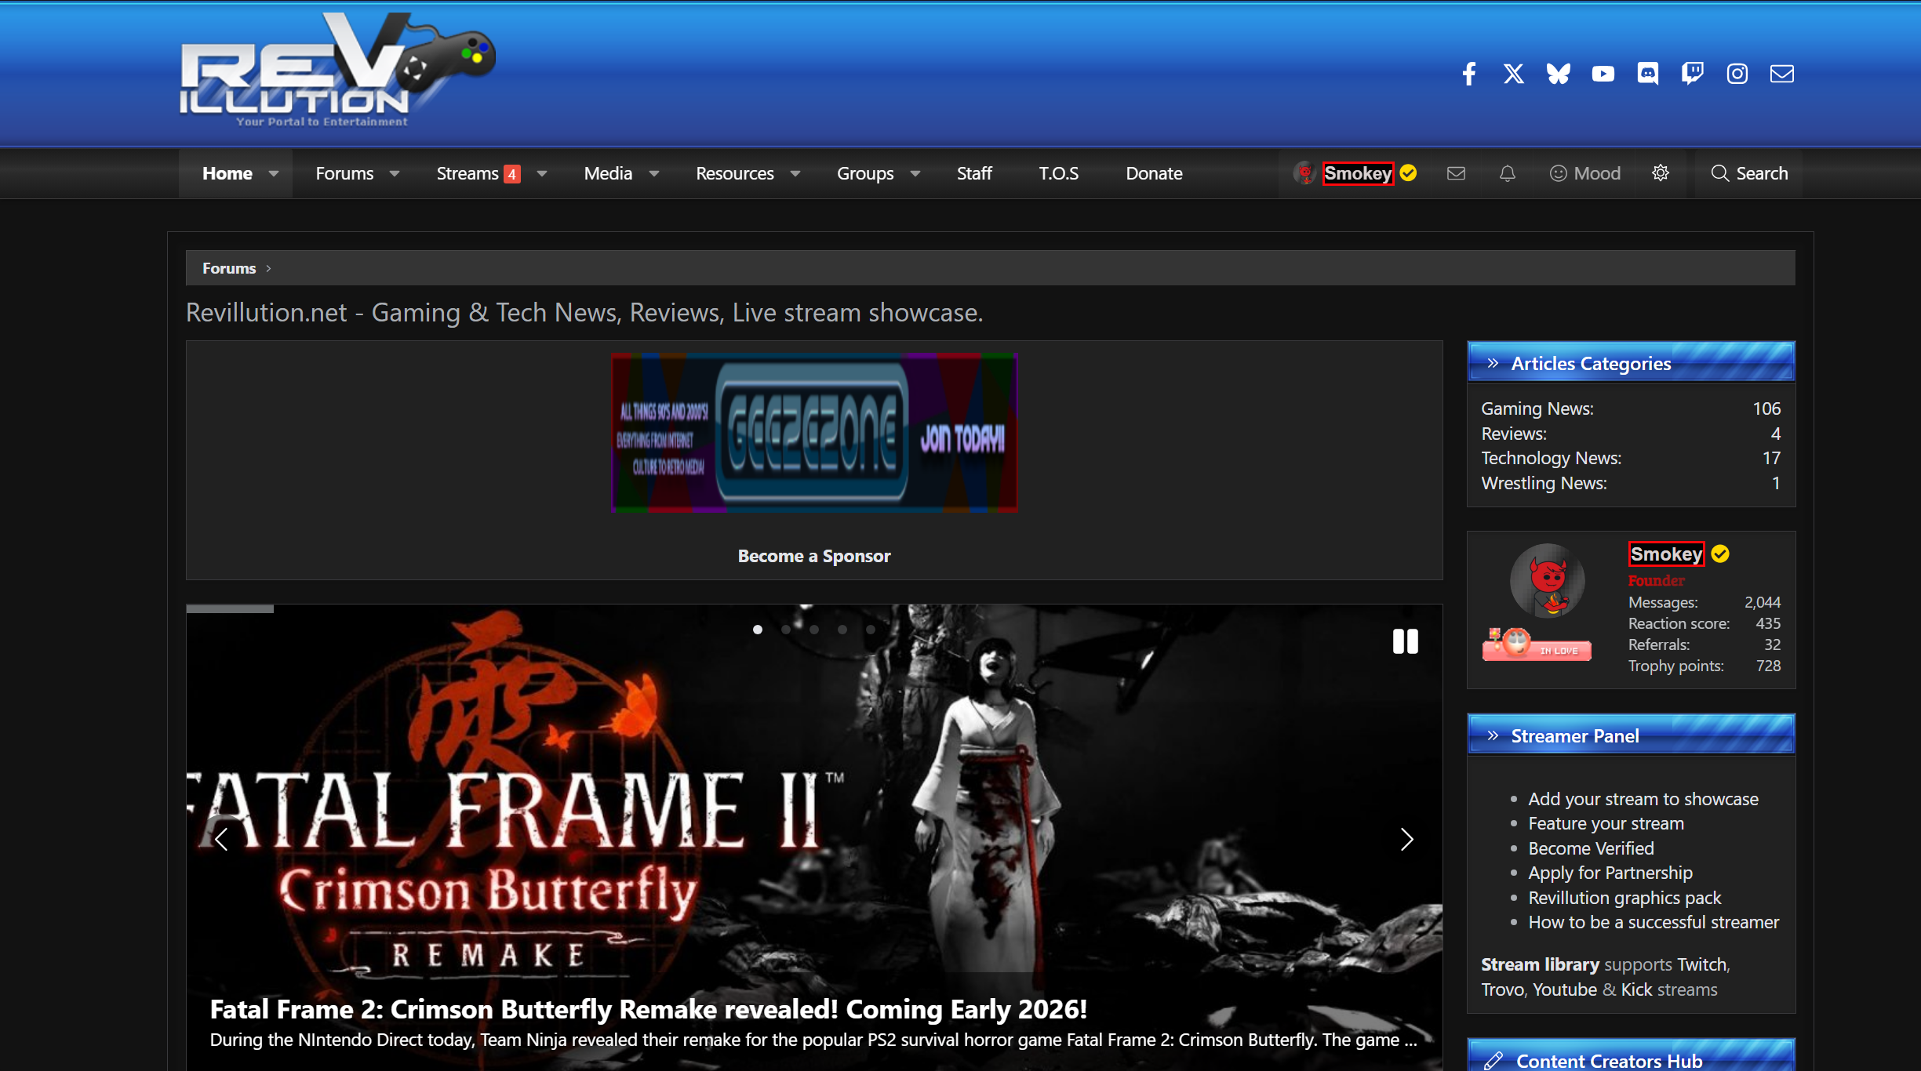Screen dimensions: 1921x1071
Task: Open the YouTube channel icon
Action: point(1603,74)
